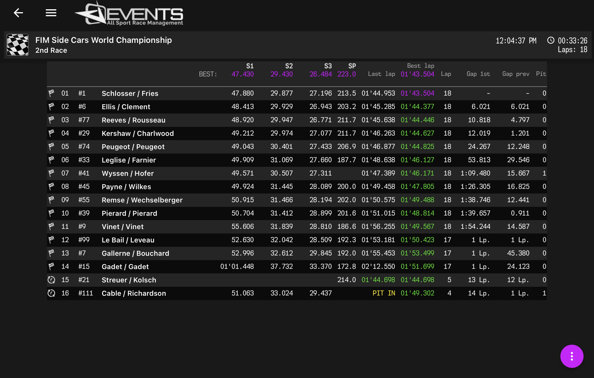Click finish flag icon for Payne / Wilkes

51,187
